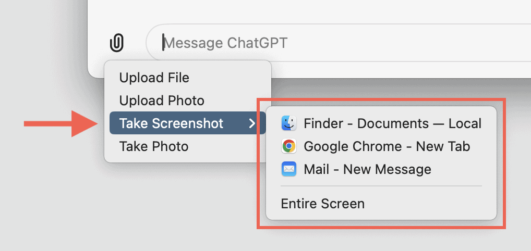
Task: Click the Mail envelope icon
Action: click(x=289, y=169)
